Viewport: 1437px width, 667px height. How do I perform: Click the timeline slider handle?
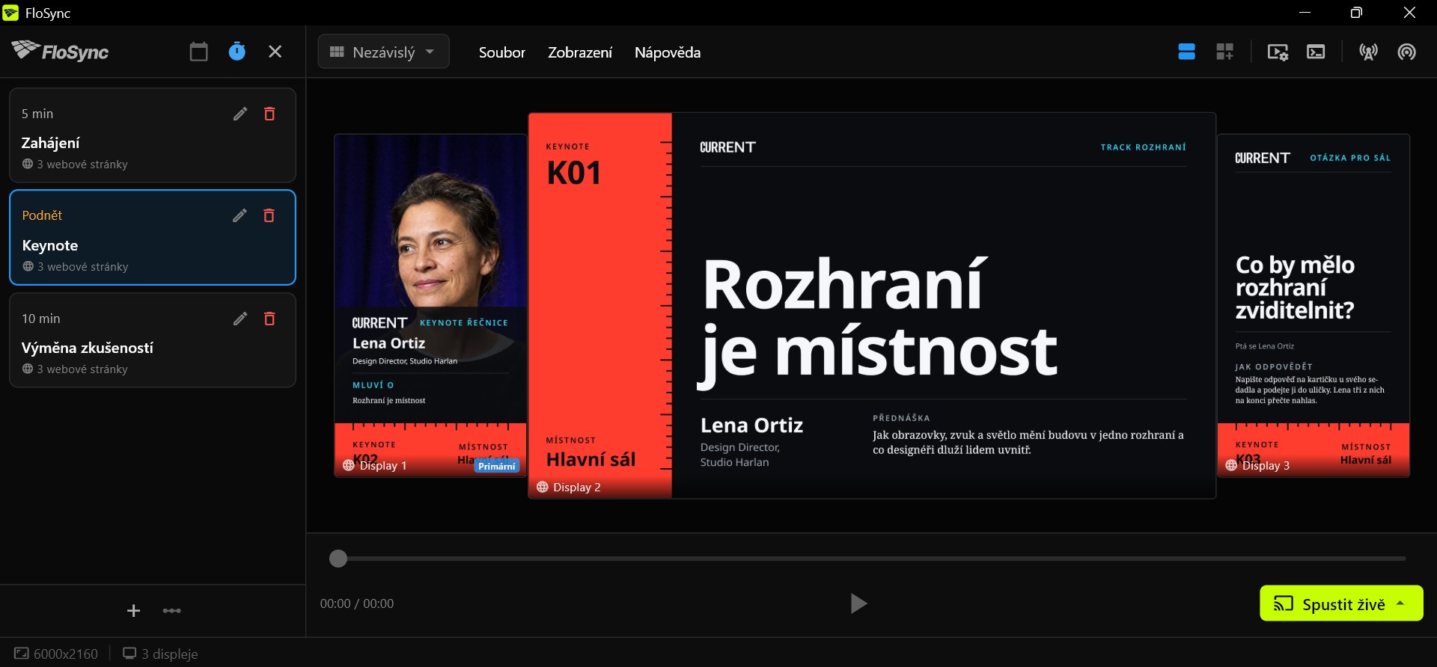pos(338,559)
